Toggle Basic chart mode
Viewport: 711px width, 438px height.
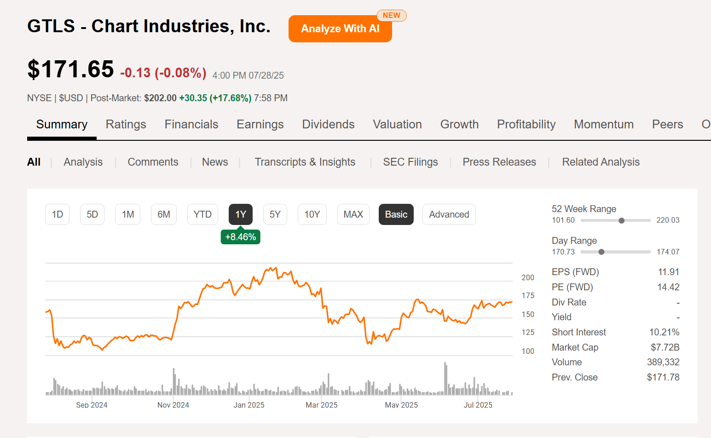coord(396,214)
